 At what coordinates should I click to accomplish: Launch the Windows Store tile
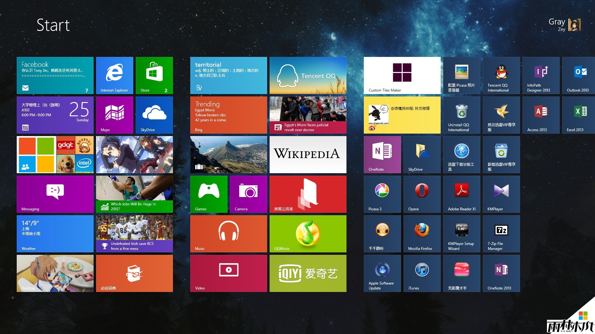pos(154,75)
